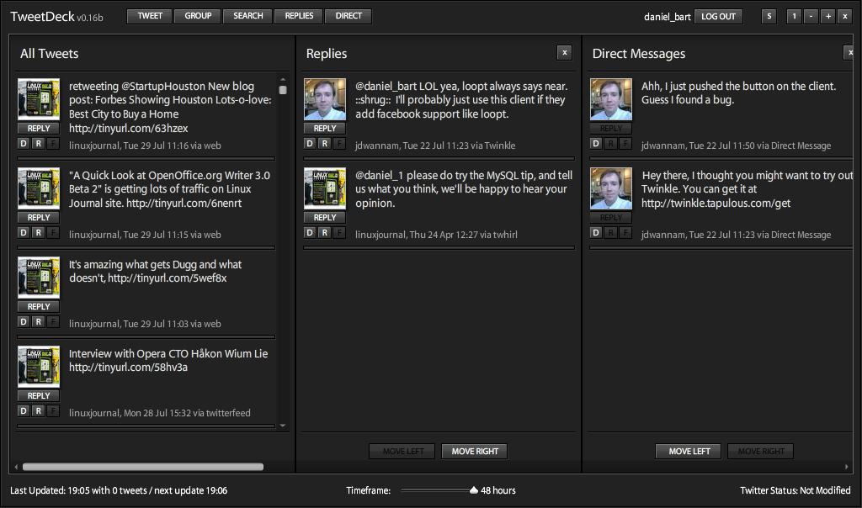
Task: Open link http://tinyurl.com/58hv3a
Action: point(128,367)
